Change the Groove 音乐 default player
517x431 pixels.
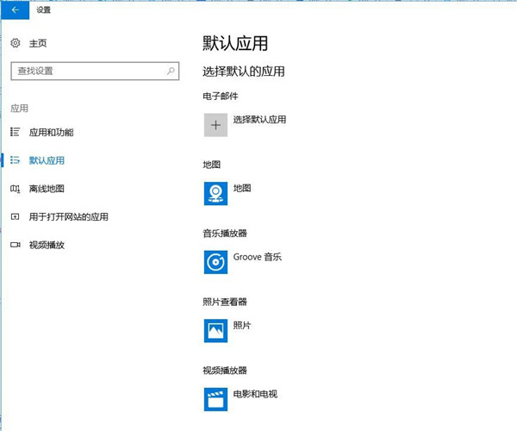click(x=257, y=257)
